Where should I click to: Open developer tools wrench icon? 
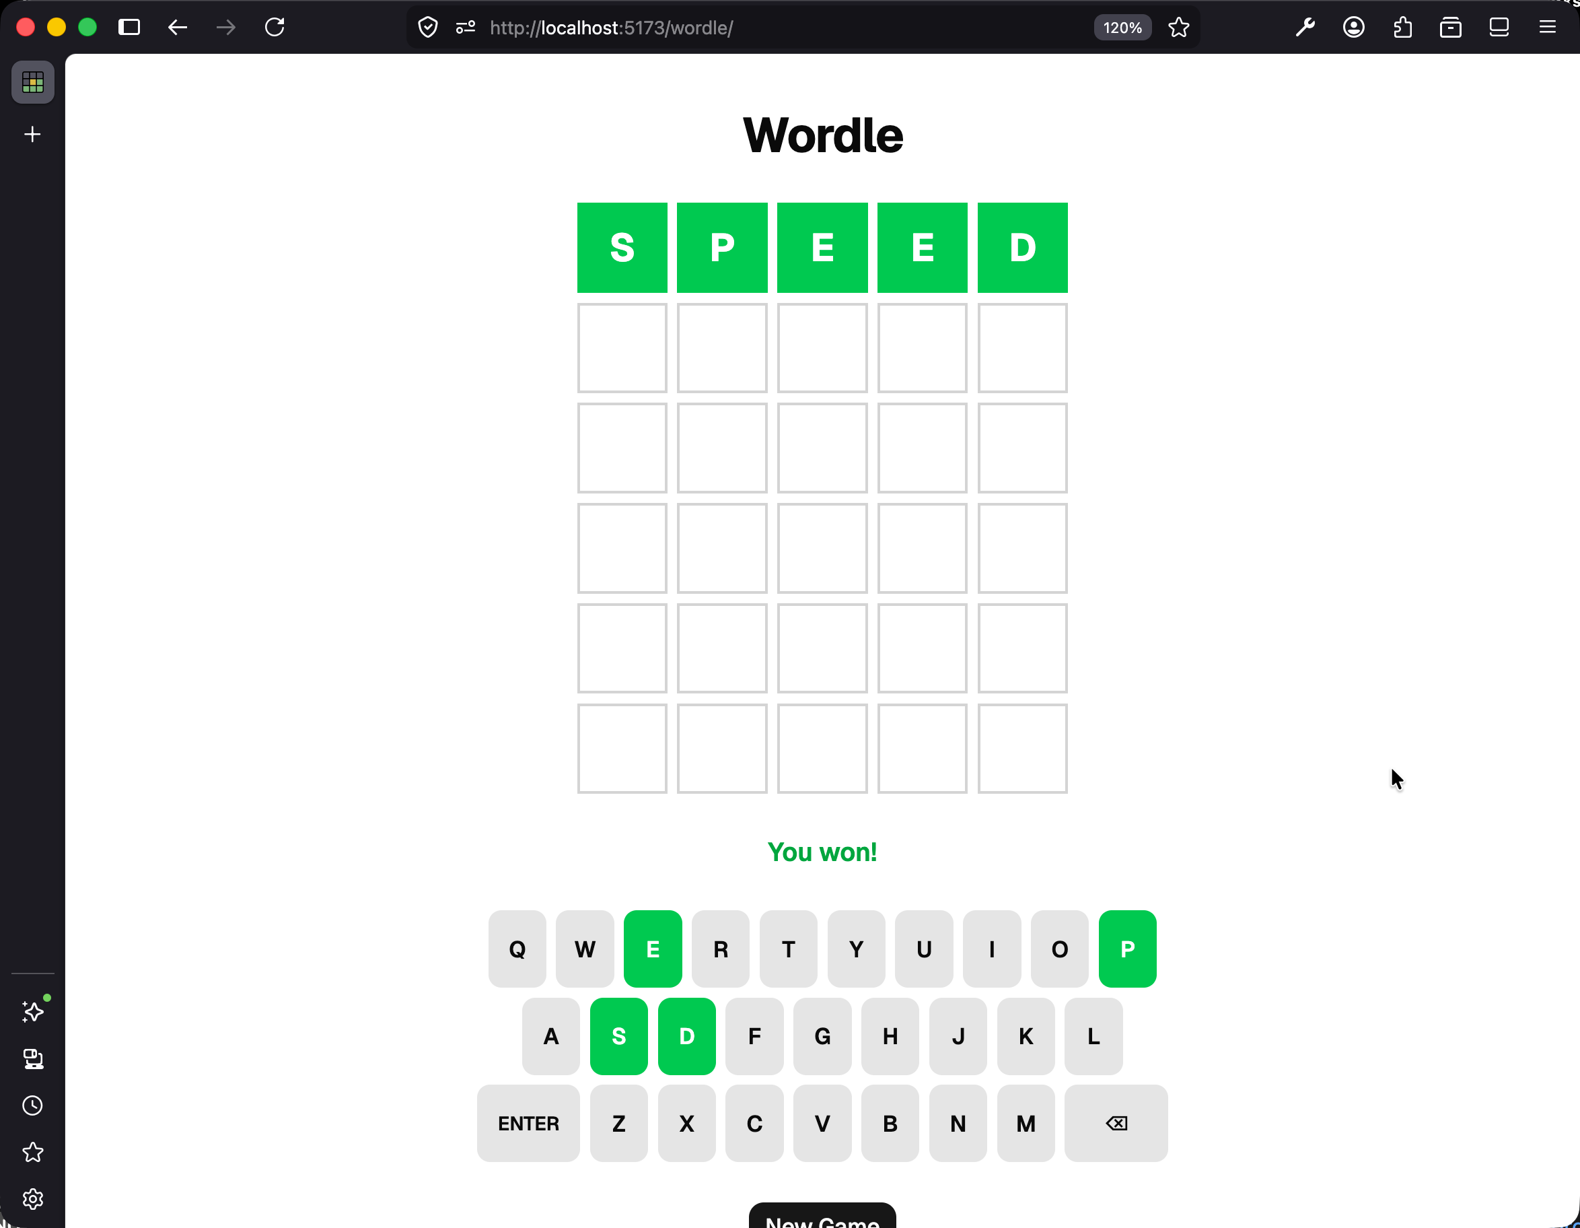tap(1305, 28)
